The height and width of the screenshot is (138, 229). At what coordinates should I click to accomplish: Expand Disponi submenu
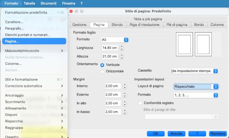[34, 115]
